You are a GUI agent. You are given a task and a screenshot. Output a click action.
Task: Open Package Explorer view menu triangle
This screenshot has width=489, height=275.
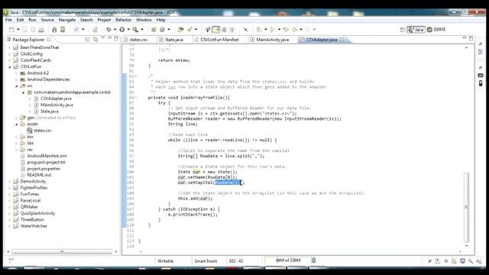(x=103, y=38)
